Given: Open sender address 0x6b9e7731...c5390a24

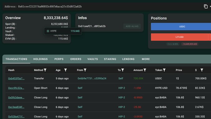Looking at the screenshot, I should 92,78.
